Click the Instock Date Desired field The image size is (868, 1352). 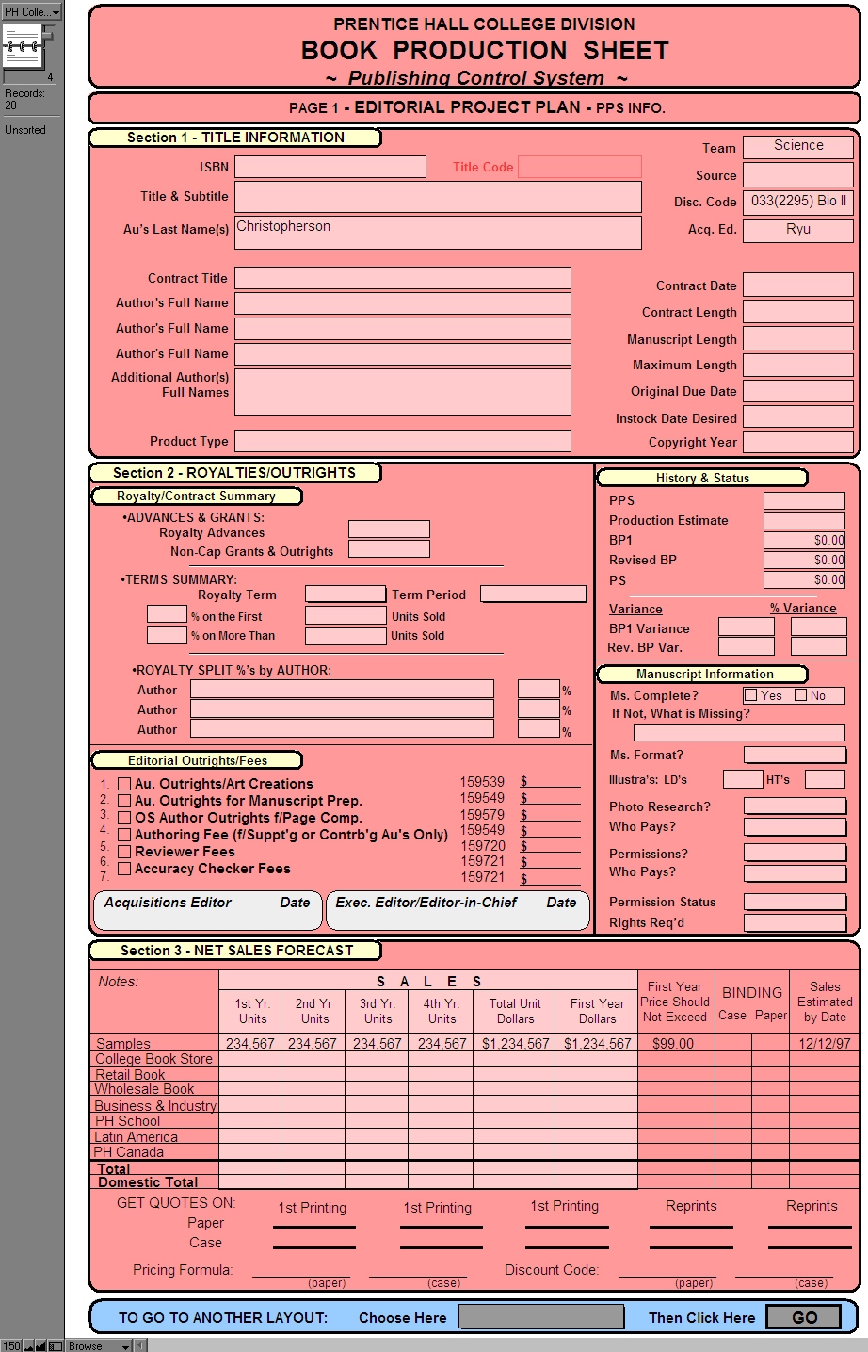click(x=798, y=416)
